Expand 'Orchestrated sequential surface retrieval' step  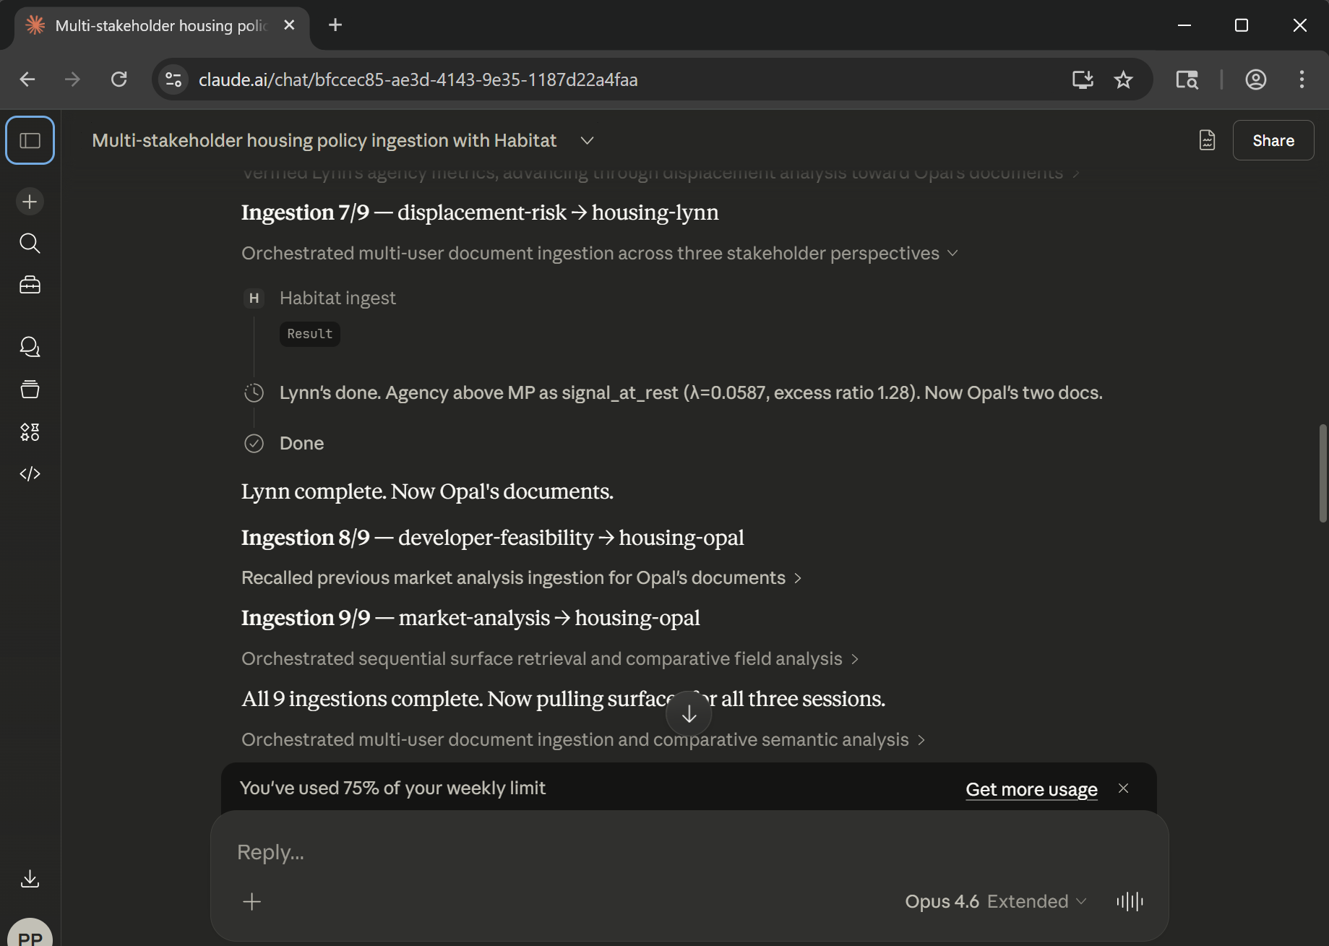(x=549, y=659)
